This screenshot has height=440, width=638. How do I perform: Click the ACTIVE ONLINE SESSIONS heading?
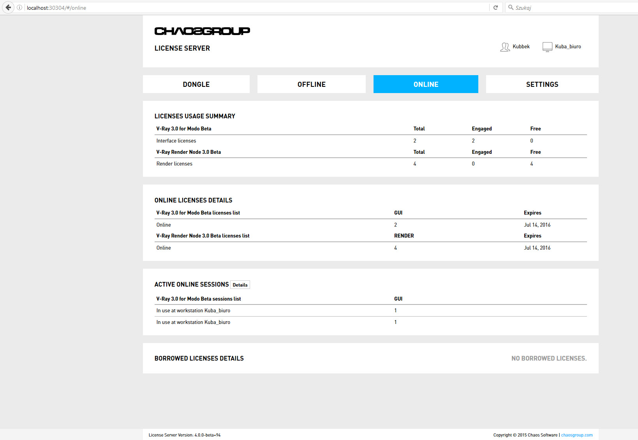coord(192,284)
